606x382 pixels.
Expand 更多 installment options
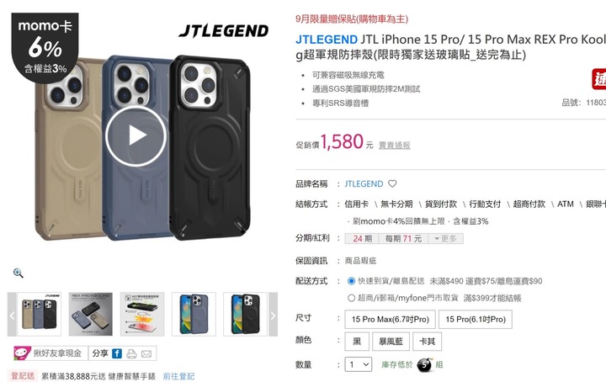445,239
